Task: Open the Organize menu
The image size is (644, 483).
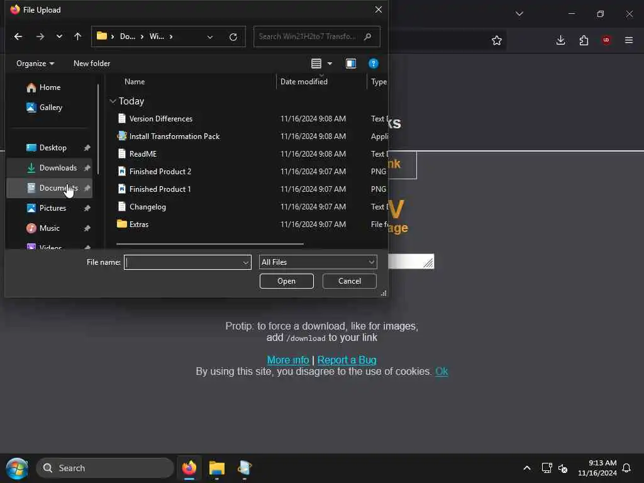Action: click(x=35, y=64)
